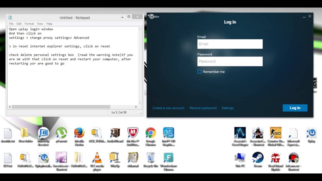Open the ACB_THEM... archive on desktop
This screenshot has height=181, width=322.
pos(97,135)
